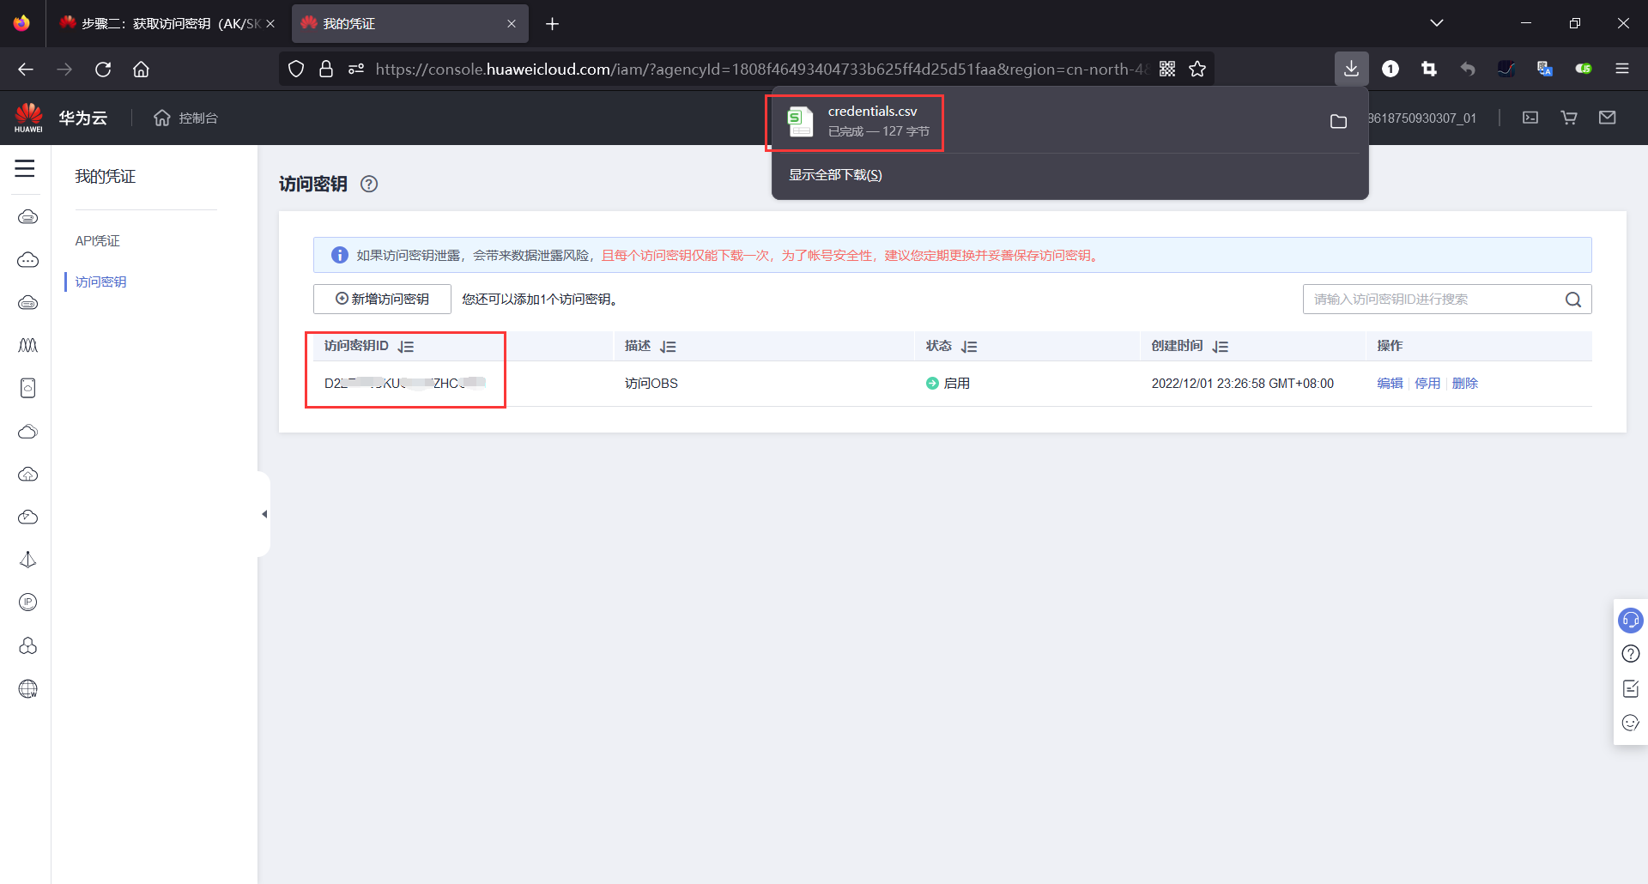Bookmark this page with the star icon
Screen dimensions: 1648x884
click(x=1197, y=69)
